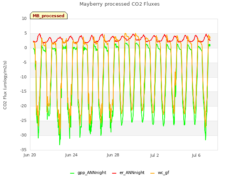Click the MB_processed label tab
240x180 pixels.
coord(49,15)
